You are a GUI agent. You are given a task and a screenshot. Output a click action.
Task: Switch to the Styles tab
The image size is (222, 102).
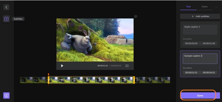205,7
